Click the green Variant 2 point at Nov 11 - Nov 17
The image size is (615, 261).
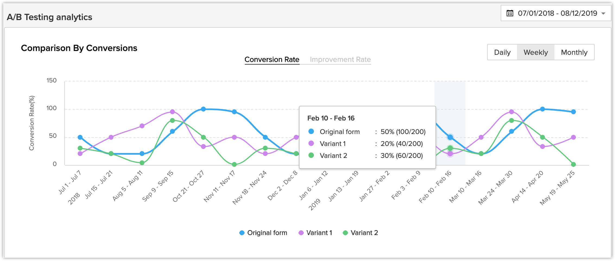[x=234, y=164]
